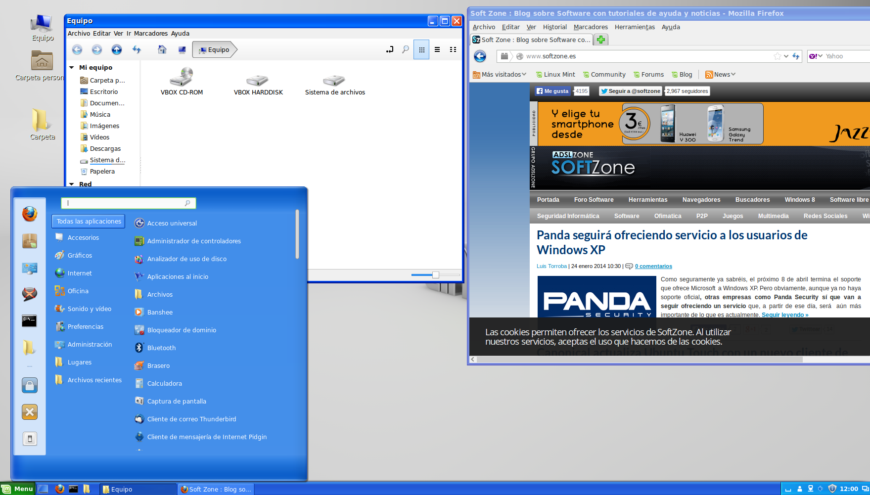Switch to the Equipo window from the taskbar
Screen dimensions: 870x495
[x=137, y=489]
